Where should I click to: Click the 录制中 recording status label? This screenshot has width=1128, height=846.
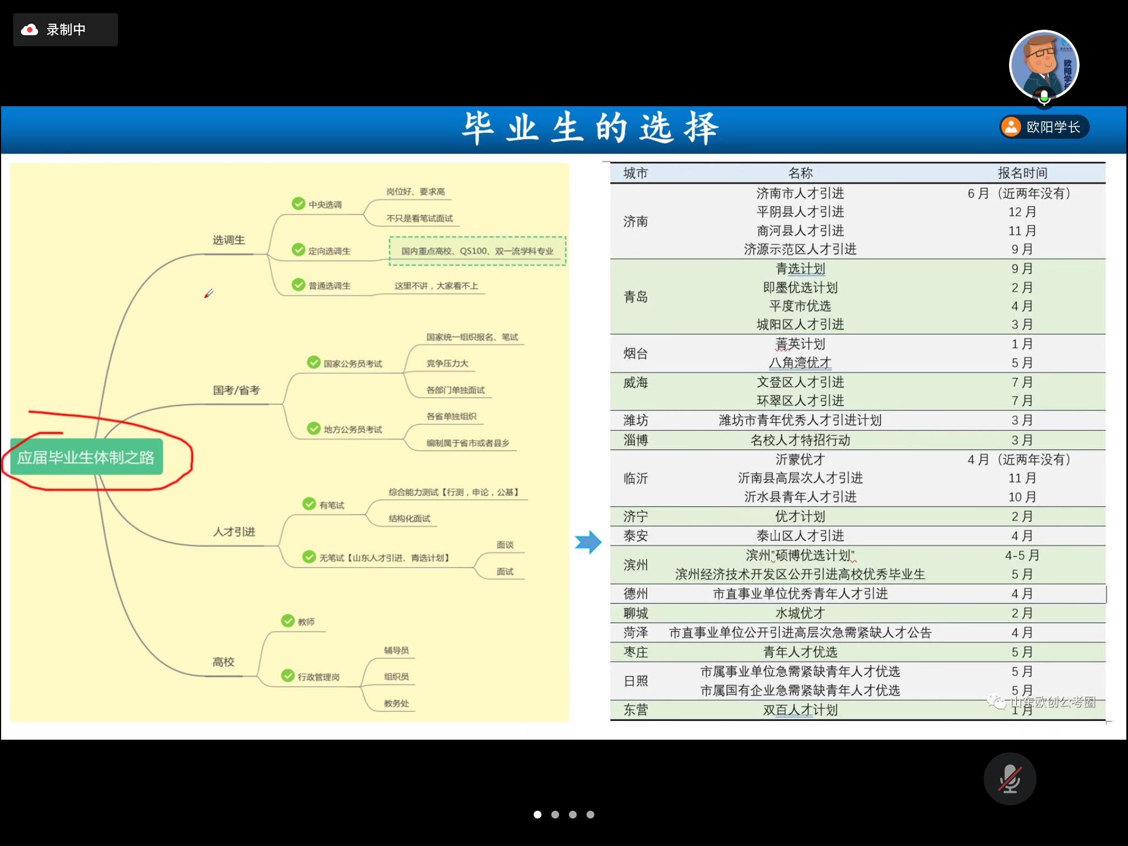coord(66,30)
